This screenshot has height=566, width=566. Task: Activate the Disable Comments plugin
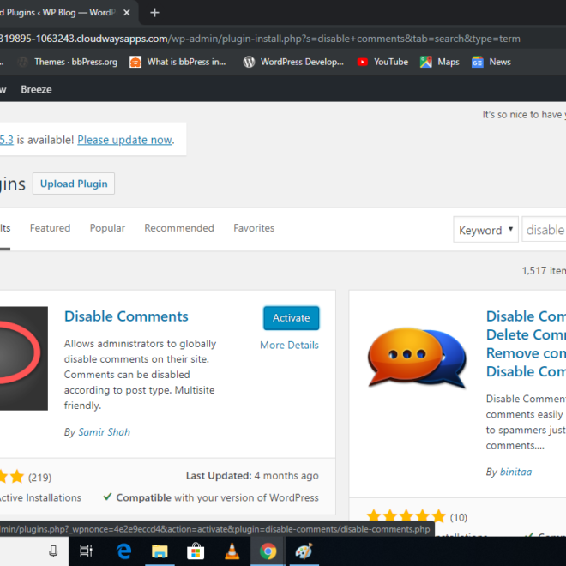tap(292, 318)
